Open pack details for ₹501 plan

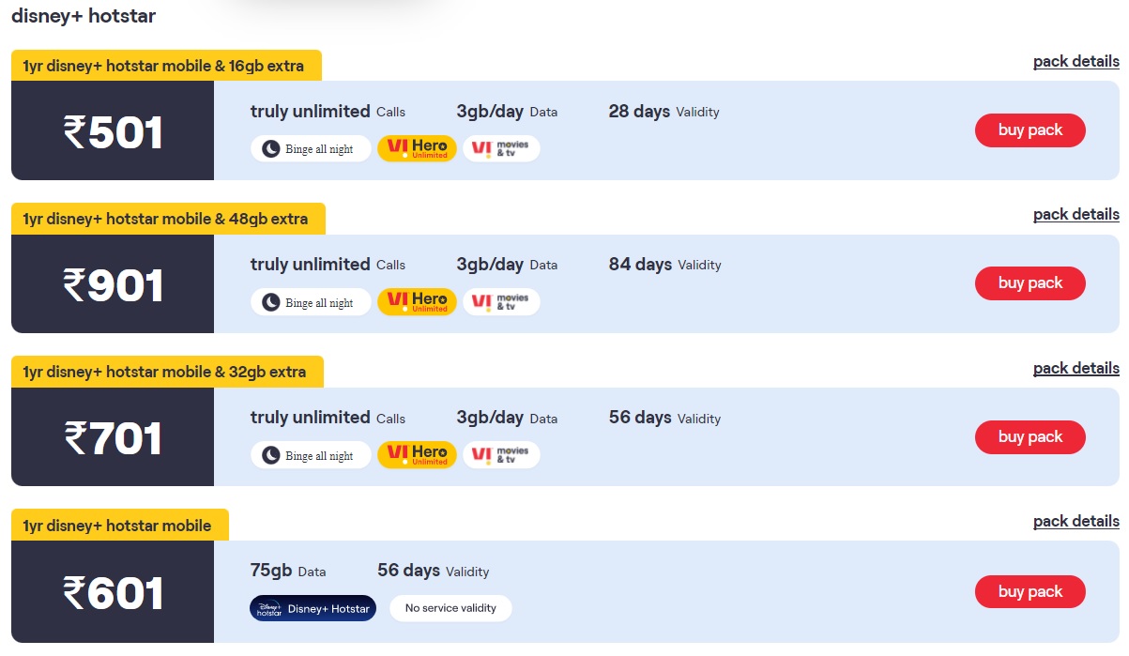(x=1076, y=62)
